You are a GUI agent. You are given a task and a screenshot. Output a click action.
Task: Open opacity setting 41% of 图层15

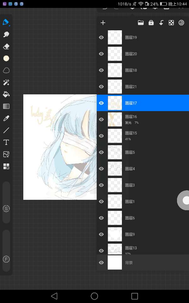pyautogui.click(x=128, y=139)
